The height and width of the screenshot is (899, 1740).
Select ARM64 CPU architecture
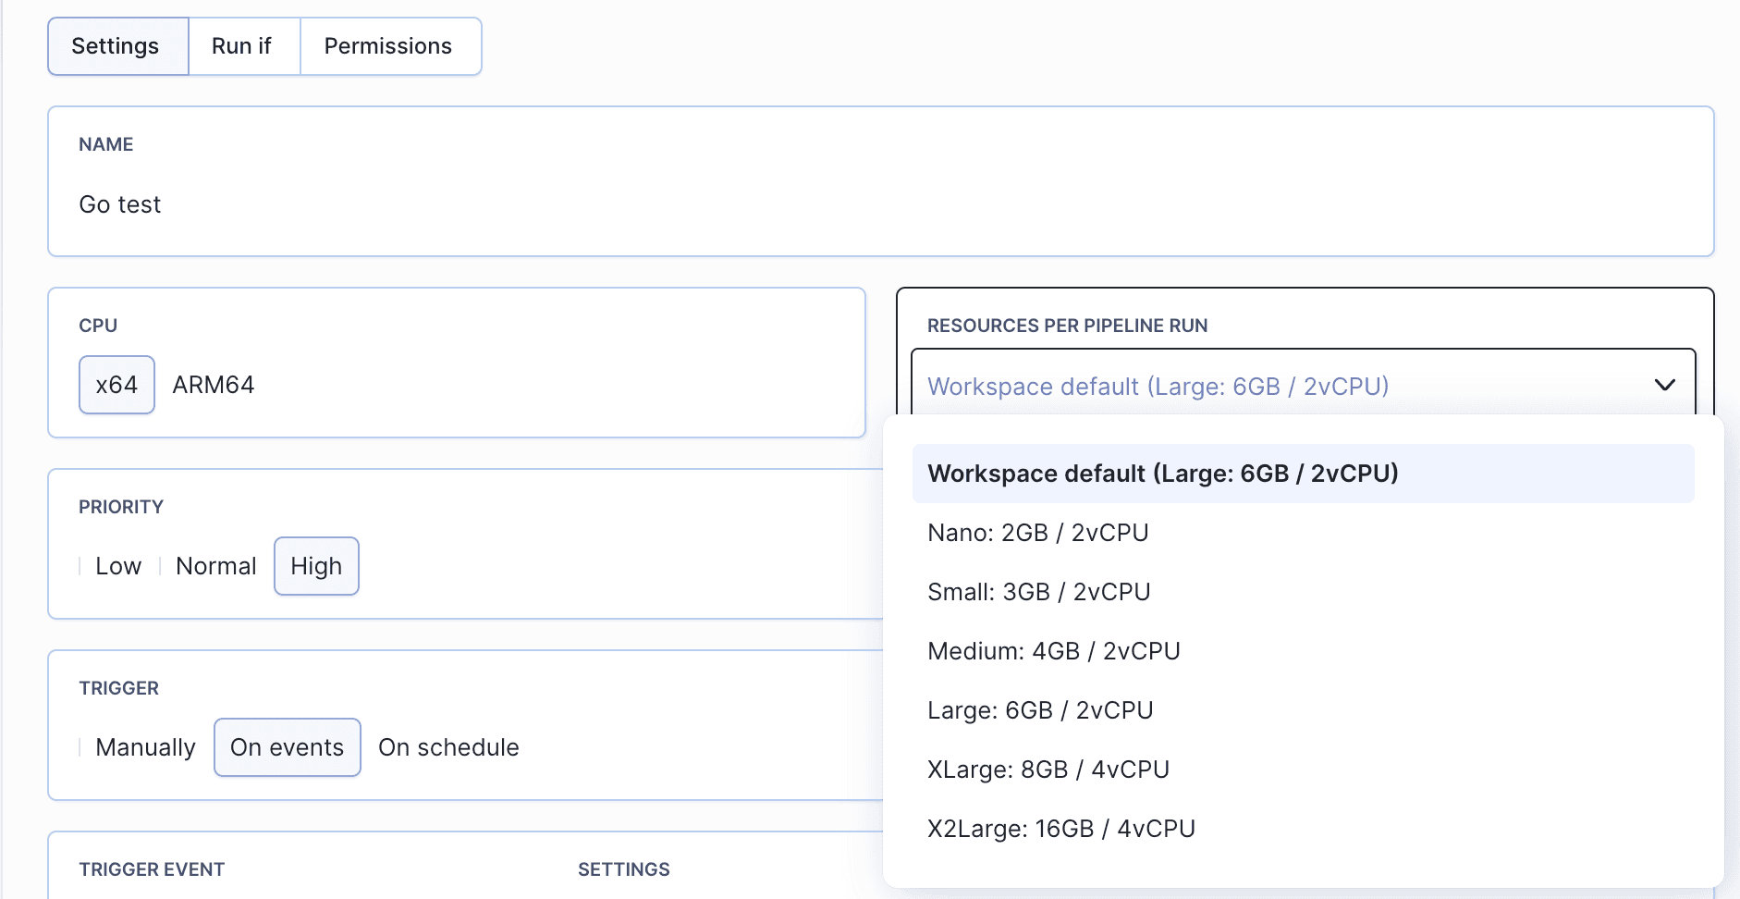[214, 385]
